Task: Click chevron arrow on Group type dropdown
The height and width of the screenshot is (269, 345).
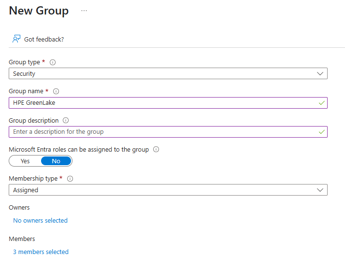Action: click(320, 74)
